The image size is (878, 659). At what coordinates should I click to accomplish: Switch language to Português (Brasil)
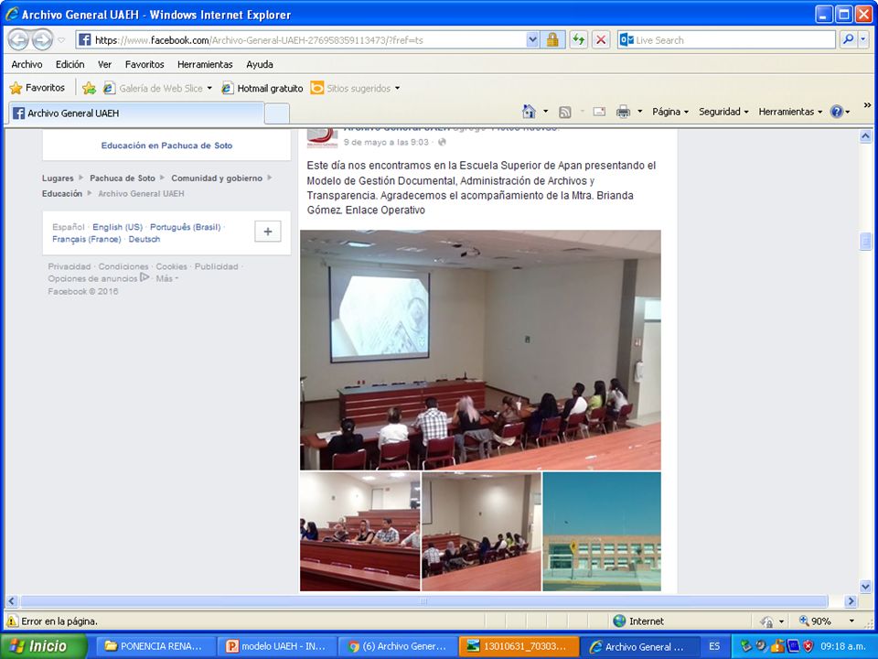(x=186, y=227)
